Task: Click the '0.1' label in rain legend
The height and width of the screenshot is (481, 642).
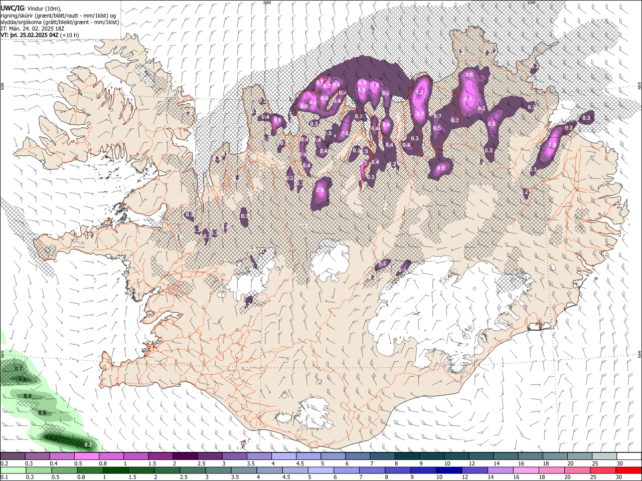Action: click(4, 477)
